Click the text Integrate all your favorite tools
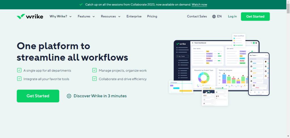The height and width of the screenshot is (138, 290). pos(46,79)
